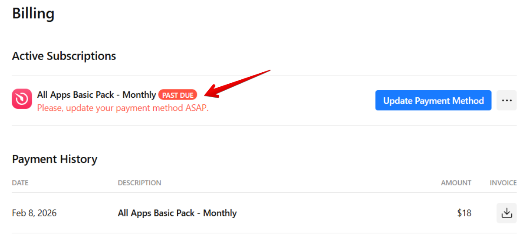Click the Active Subscriptions heading
The width and height of the screenshot is (527, 234).
[x=64, y=56]
